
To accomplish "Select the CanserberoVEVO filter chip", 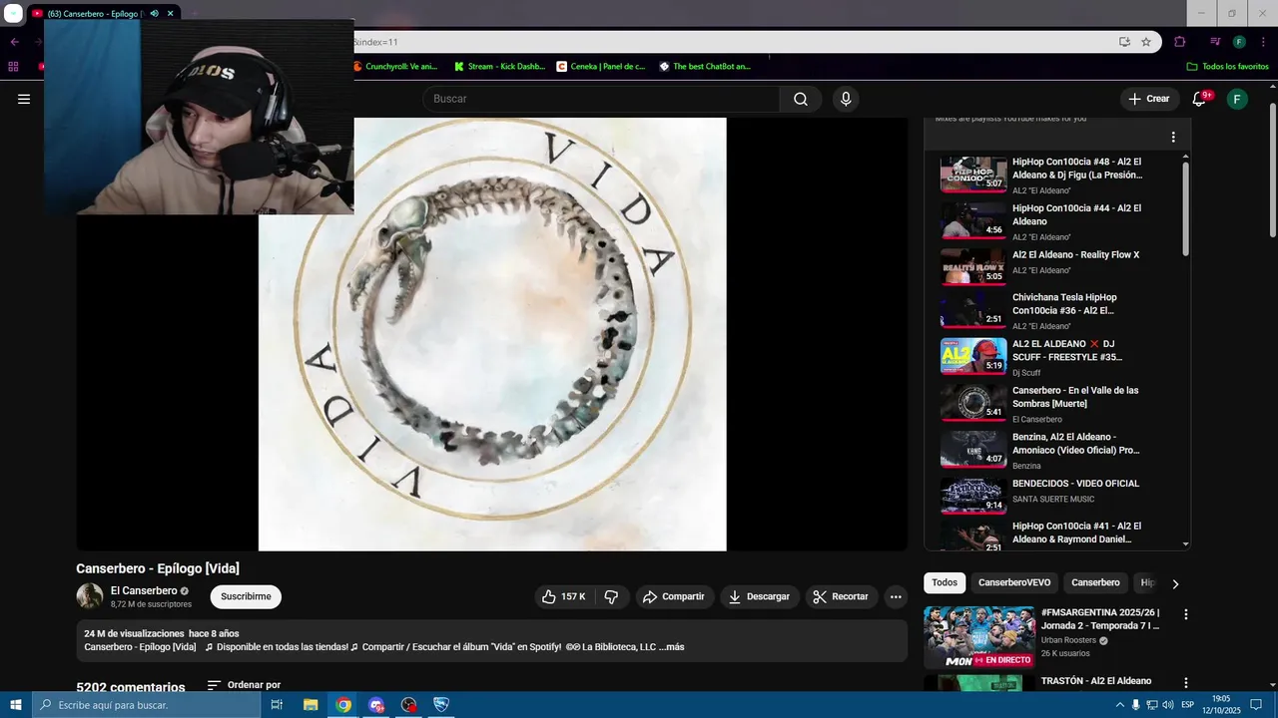I will click(x=1014, y=582).
